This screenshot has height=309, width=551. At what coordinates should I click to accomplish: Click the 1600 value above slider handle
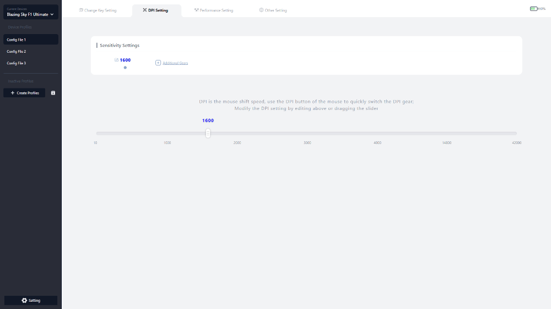coord(208,120)
